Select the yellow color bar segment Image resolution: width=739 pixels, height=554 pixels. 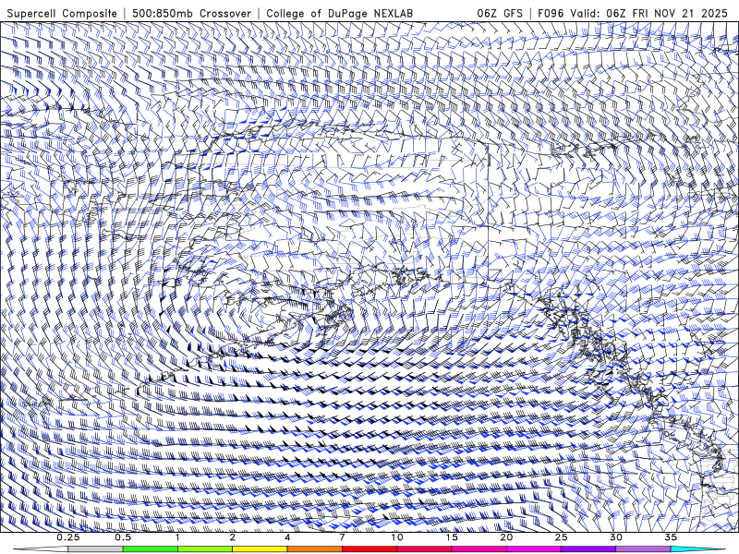click(260, 549)
